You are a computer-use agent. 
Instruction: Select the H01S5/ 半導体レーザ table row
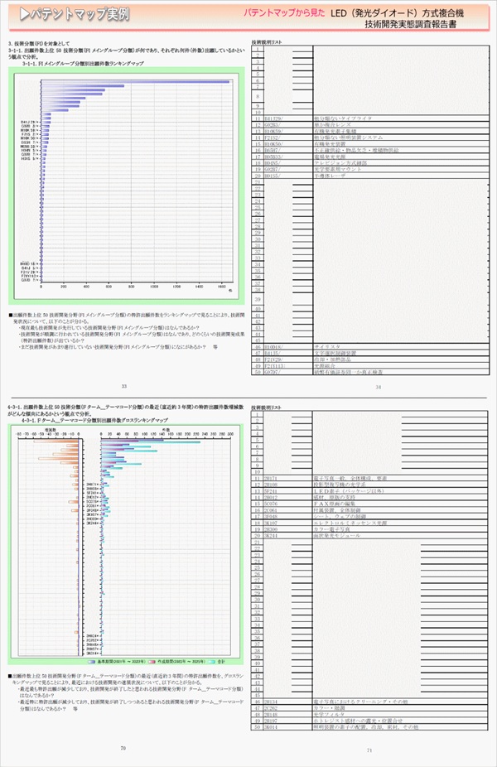tap(331, 176)
